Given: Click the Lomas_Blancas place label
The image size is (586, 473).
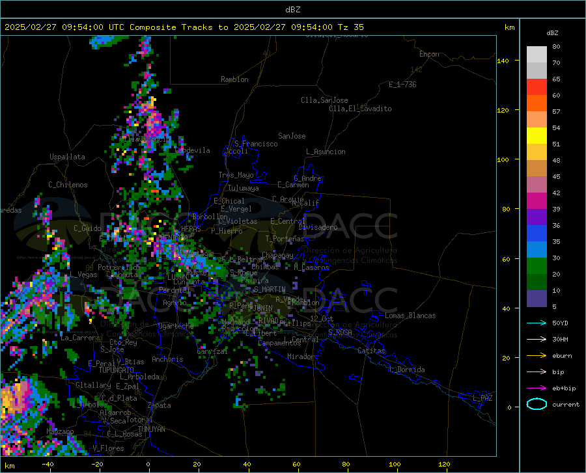Looking at the screenshot, I should 410,316.
